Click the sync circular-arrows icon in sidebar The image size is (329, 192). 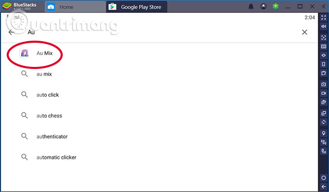click(x=323, y=122)
